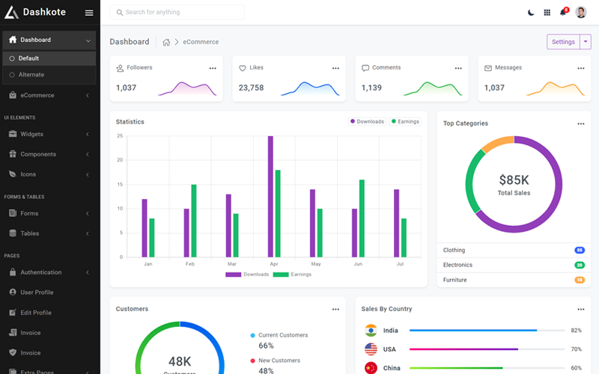Click the 23,758 likes value
Image resolution: width=599 pixels, height=374 pixels.
(x=252, y=88)
